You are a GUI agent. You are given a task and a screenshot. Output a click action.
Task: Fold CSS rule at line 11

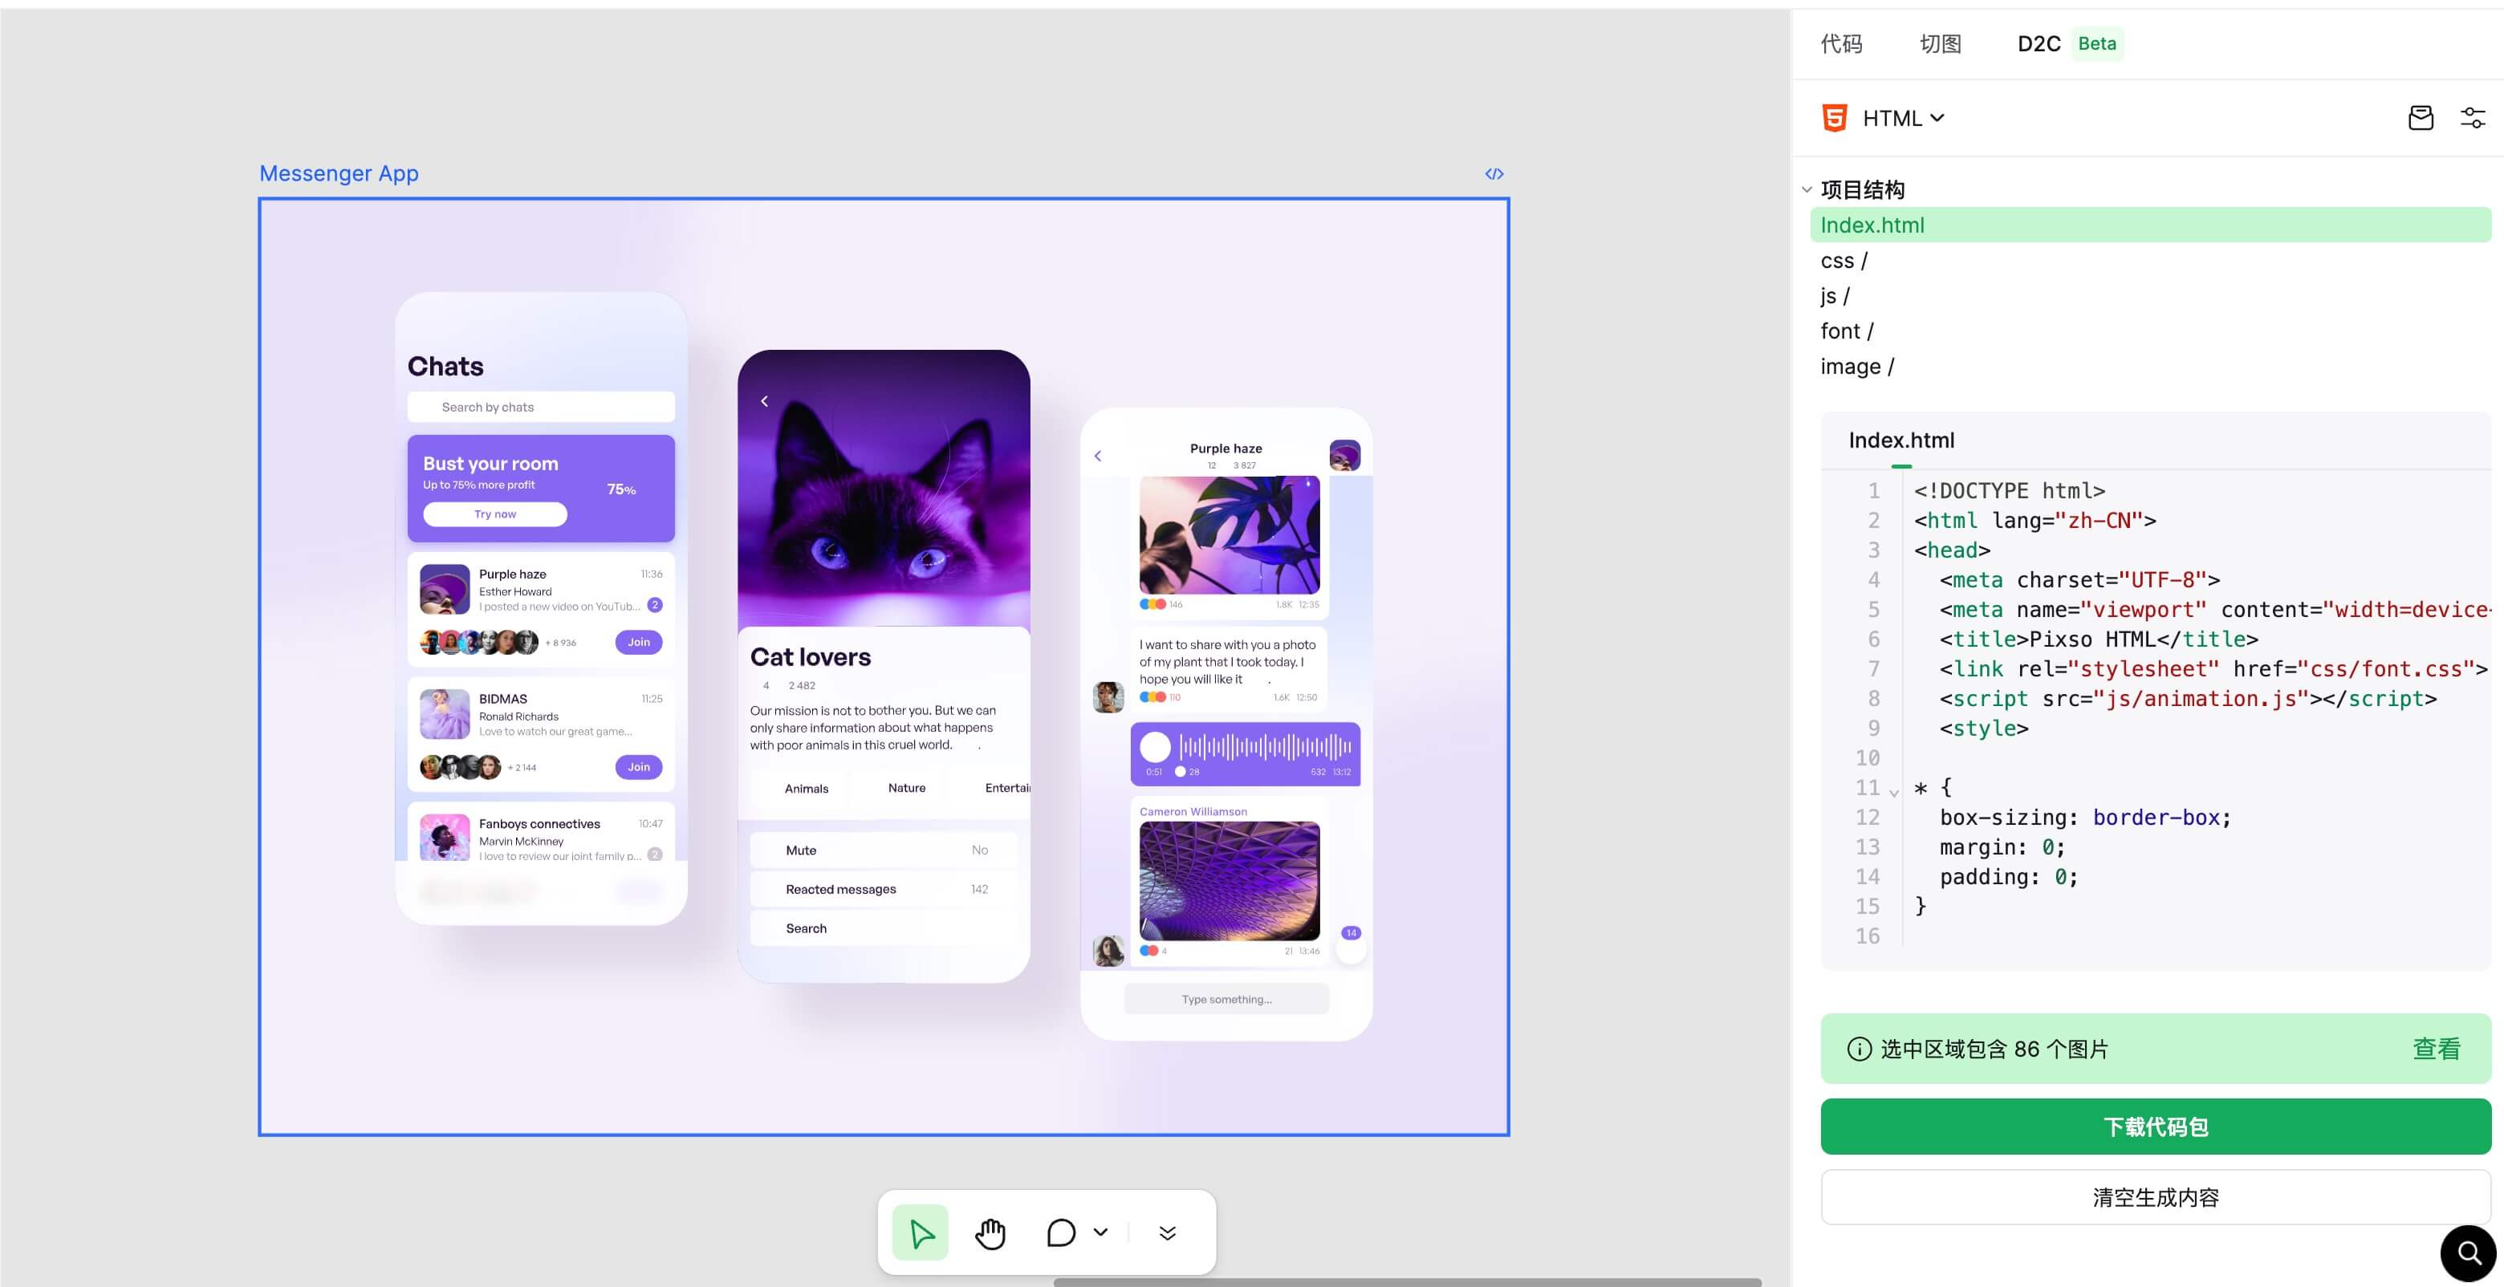click(x=1893, y=792)
